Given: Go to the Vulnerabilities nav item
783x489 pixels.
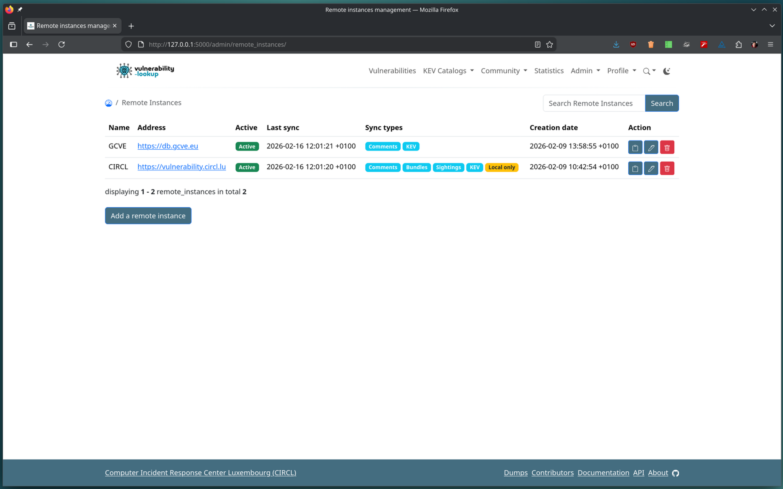Looking at the screenshot, I should pos(392,71).
